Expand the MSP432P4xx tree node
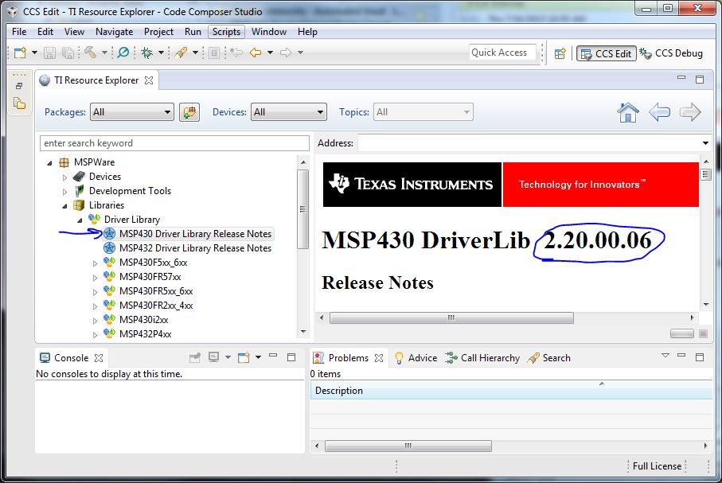 pos(95,335)
